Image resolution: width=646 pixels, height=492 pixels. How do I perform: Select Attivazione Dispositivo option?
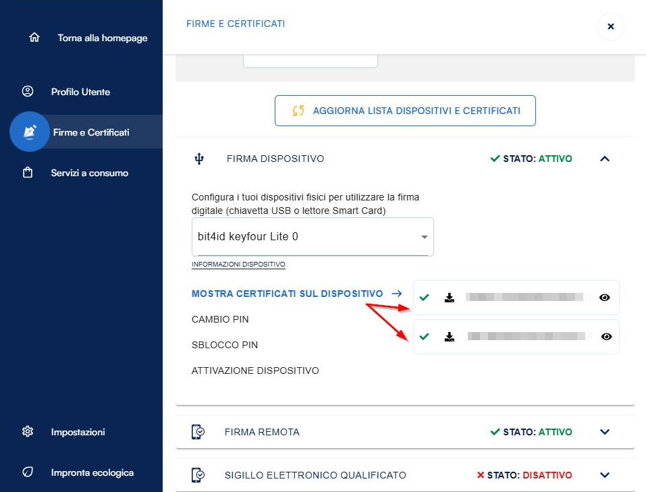point(255,371)
